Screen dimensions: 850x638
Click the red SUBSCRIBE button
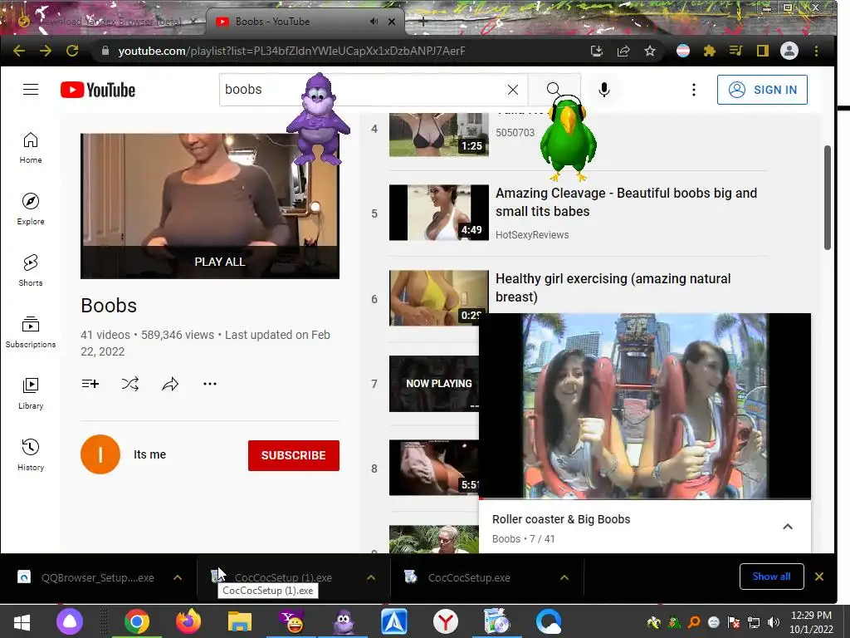(x=294, y=455)
